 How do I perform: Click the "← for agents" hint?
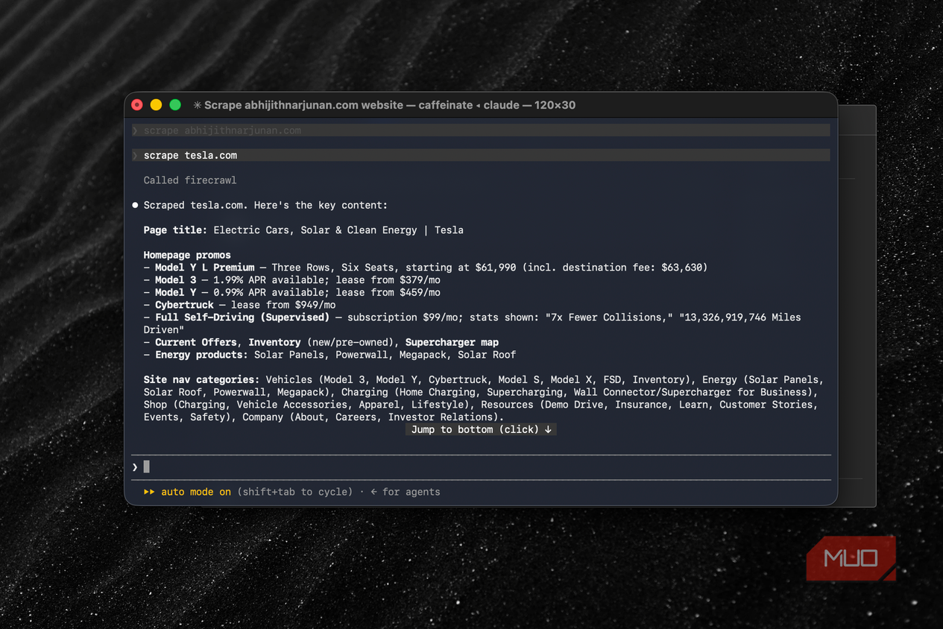(x=406, y=492)
